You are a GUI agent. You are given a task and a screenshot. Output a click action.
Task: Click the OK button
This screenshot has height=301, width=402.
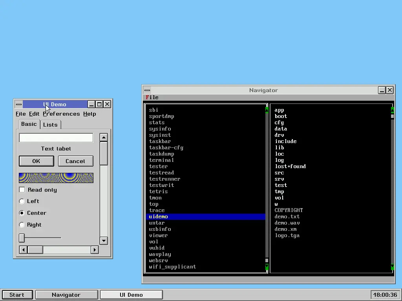36,161
